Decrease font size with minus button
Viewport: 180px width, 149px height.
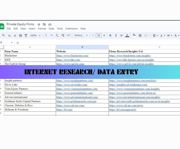click(93, 35)
